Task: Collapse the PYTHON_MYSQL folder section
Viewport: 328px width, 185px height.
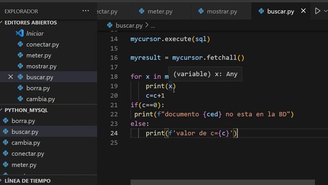Action: [26, 110]
